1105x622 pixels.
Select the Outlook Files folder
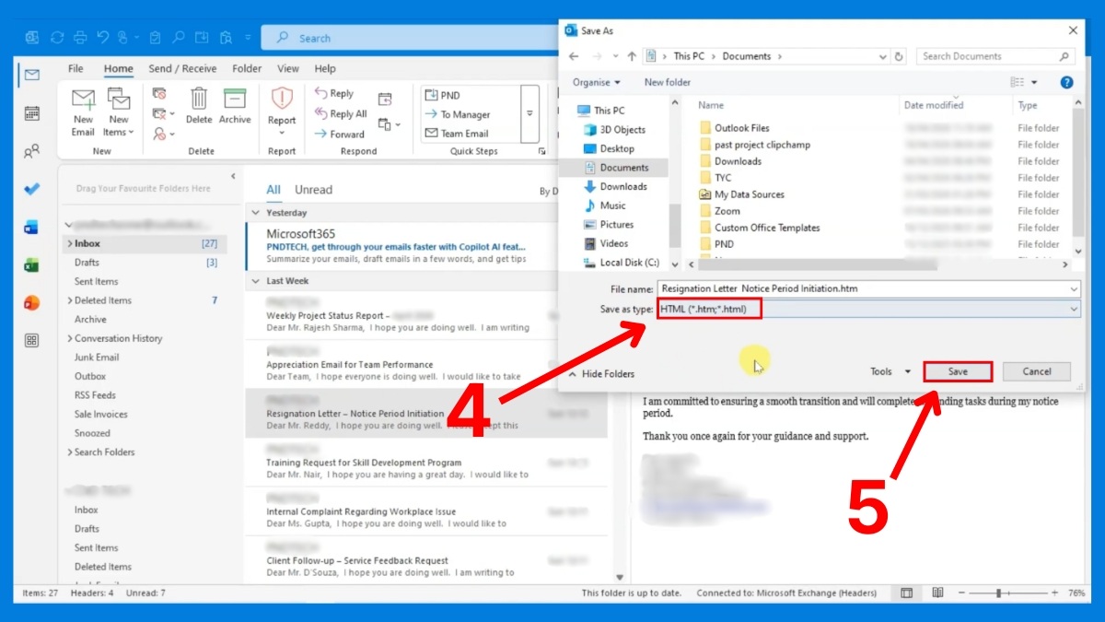tap(741, 128)
